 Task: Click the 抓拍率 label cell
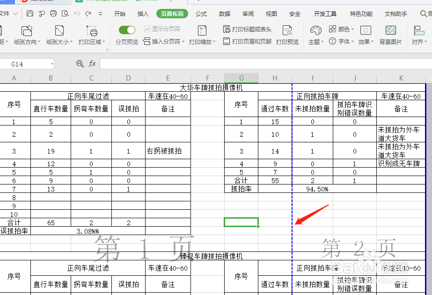[x=242, y=189]
